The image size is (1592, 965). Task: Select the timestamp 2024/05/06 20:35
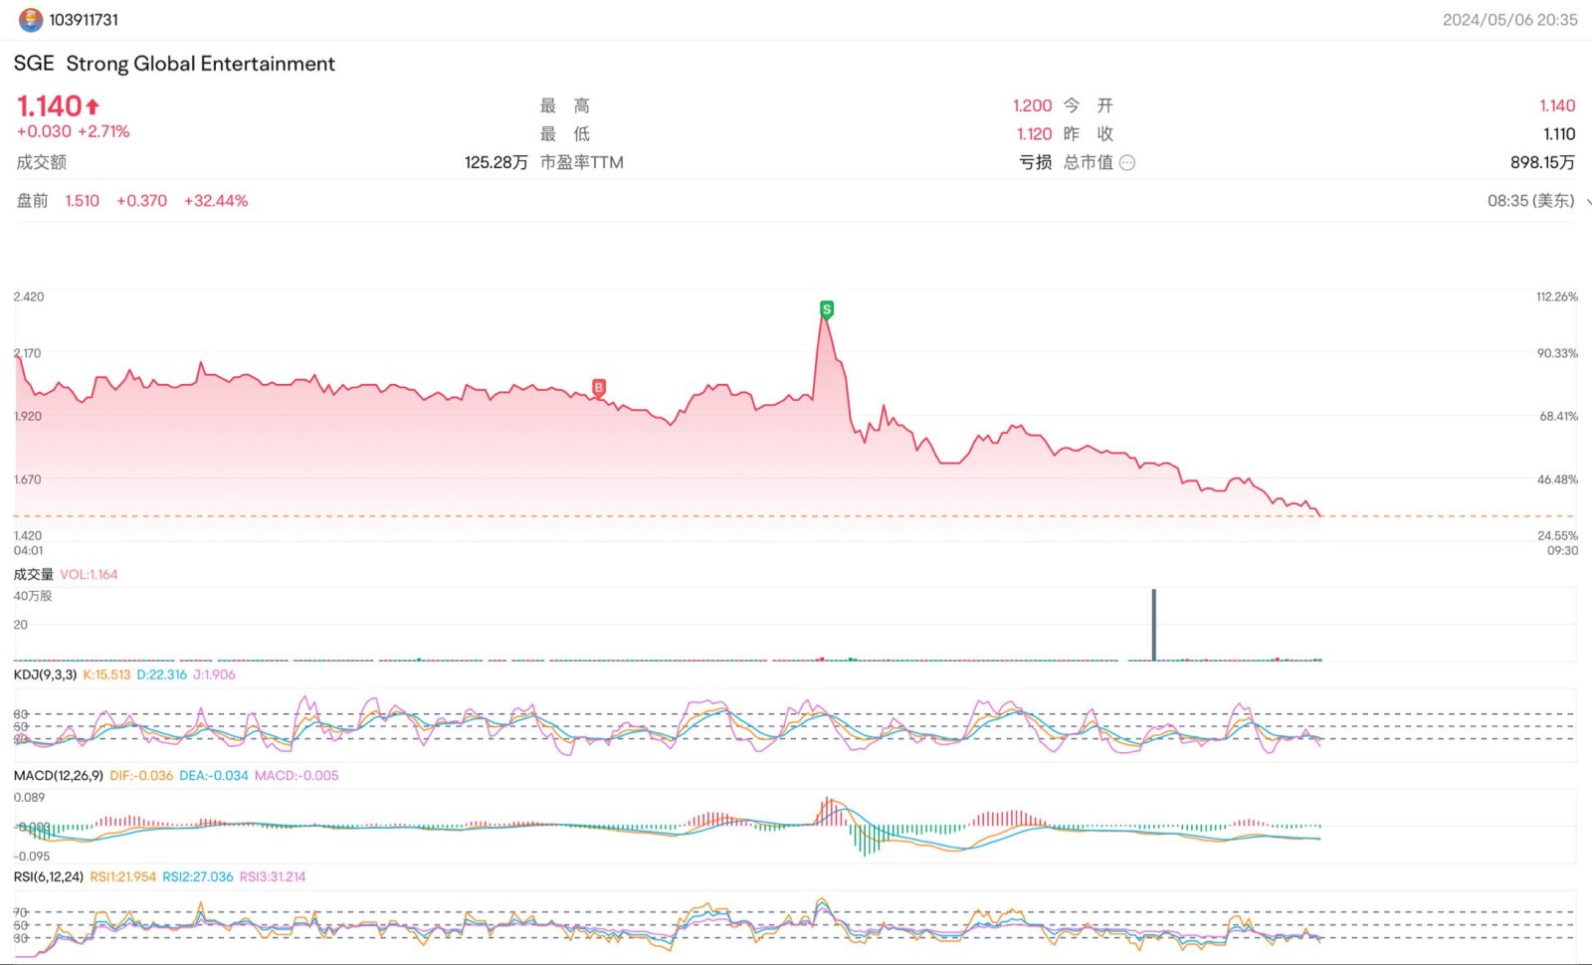coord(1510,20)
